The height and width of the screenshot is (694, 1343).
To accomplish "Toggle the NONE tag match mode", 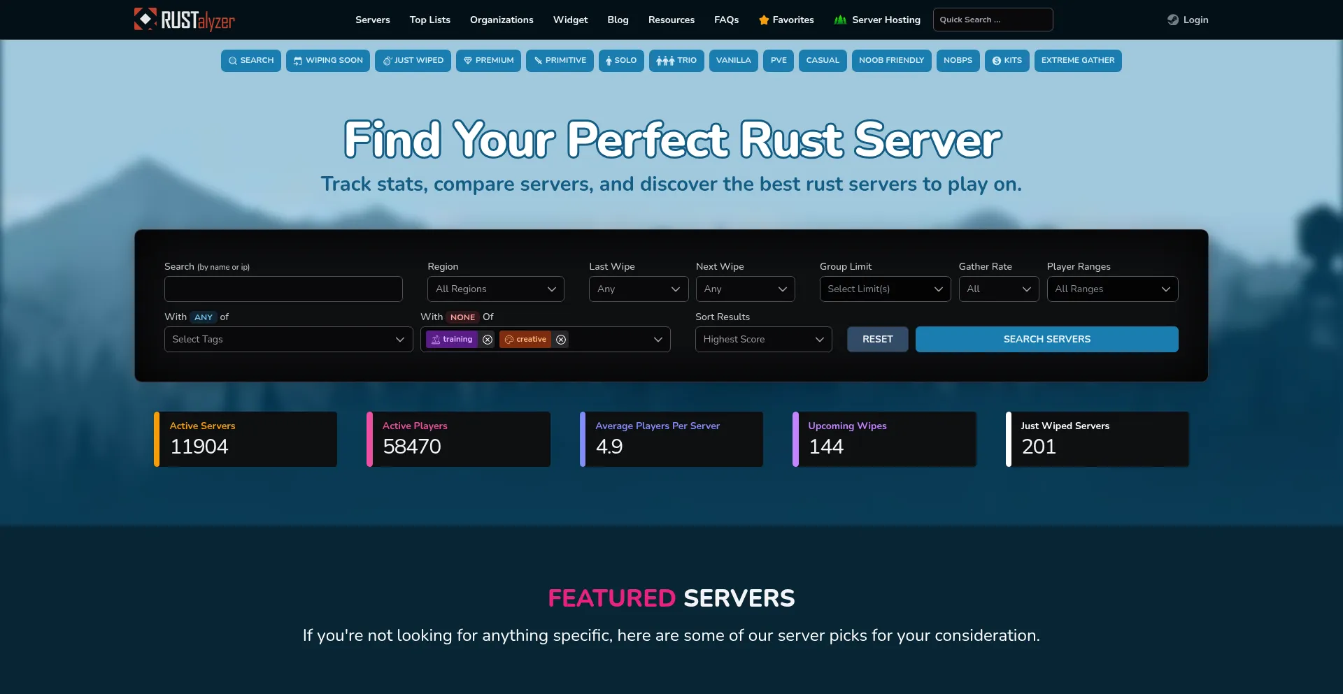I will (462, 317).
